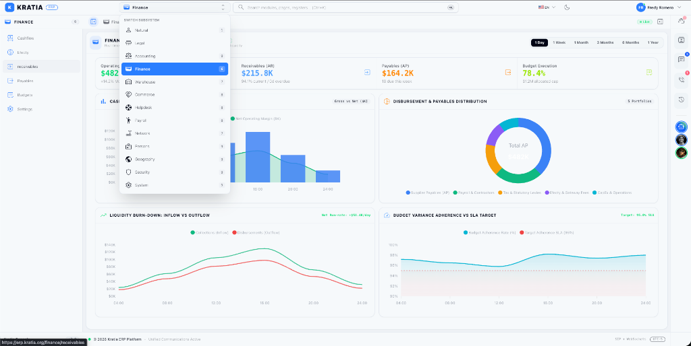Click the Receivables card arrow icon

click(x=367, y=72)
